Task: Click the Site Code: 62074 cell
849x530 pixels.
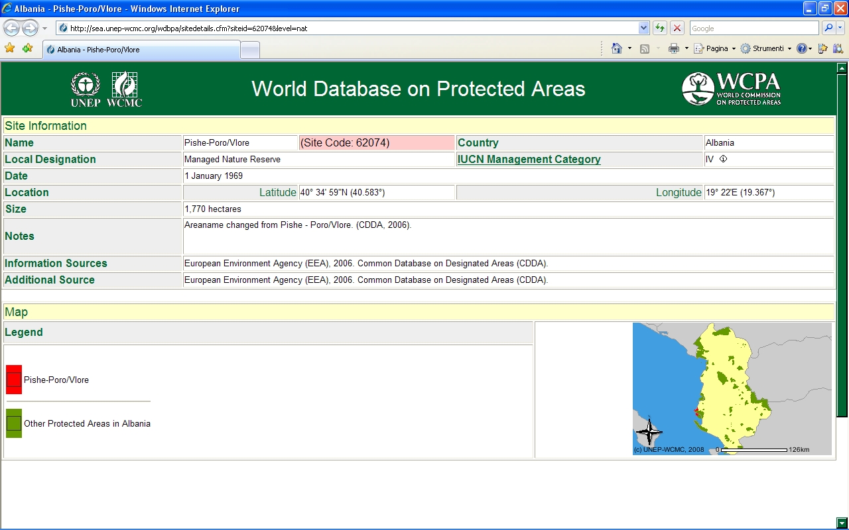Action: tap(377, 142)
